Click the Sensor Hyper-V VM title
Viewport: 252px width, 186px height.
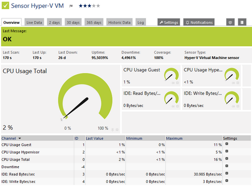(x=38, y=6)
